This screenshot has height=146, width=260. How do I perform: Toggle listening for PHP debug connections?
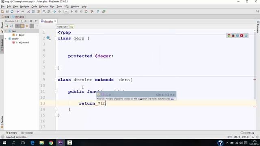(x=86, y=11)
